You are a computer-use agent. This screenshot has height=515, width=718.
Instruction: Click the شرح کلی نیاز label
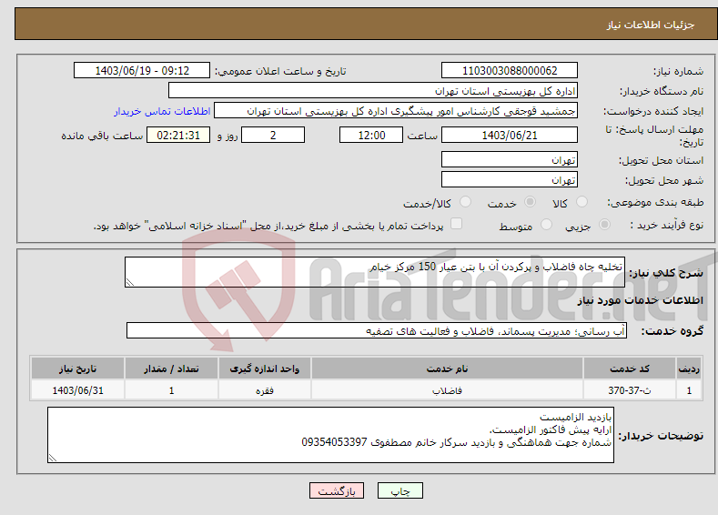[666, 273]
